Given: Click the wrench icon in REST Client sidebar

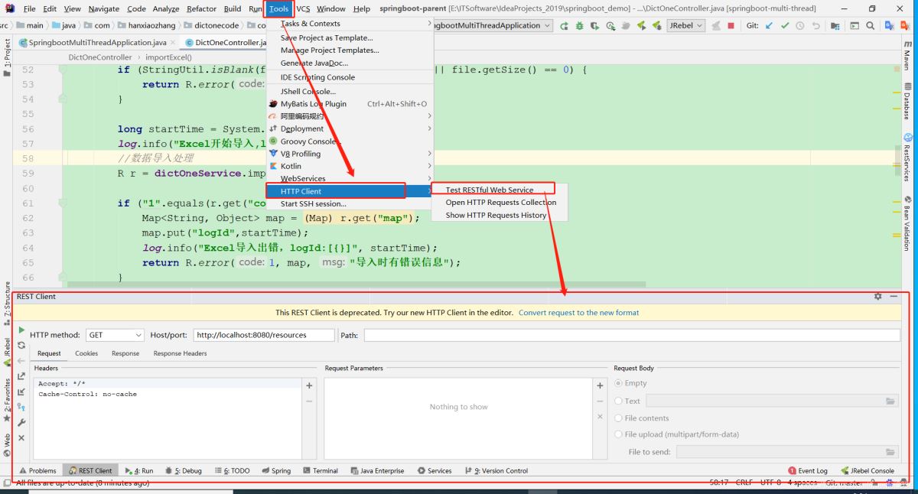Looking at the screenshot, I should point(21,422).
